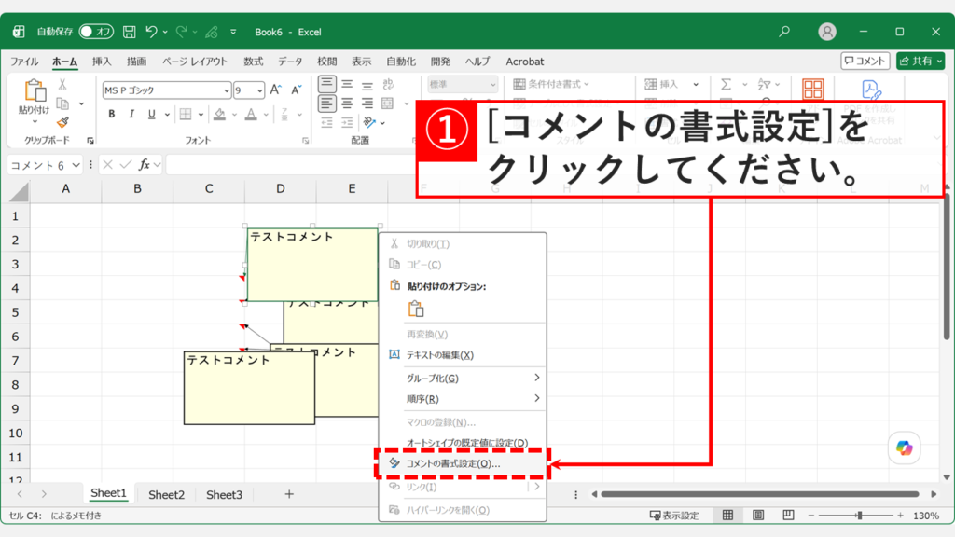Toggle Bold formatting
Viewport: 955px width, 537px height.
pyautogui.click(x=112, y=114)
